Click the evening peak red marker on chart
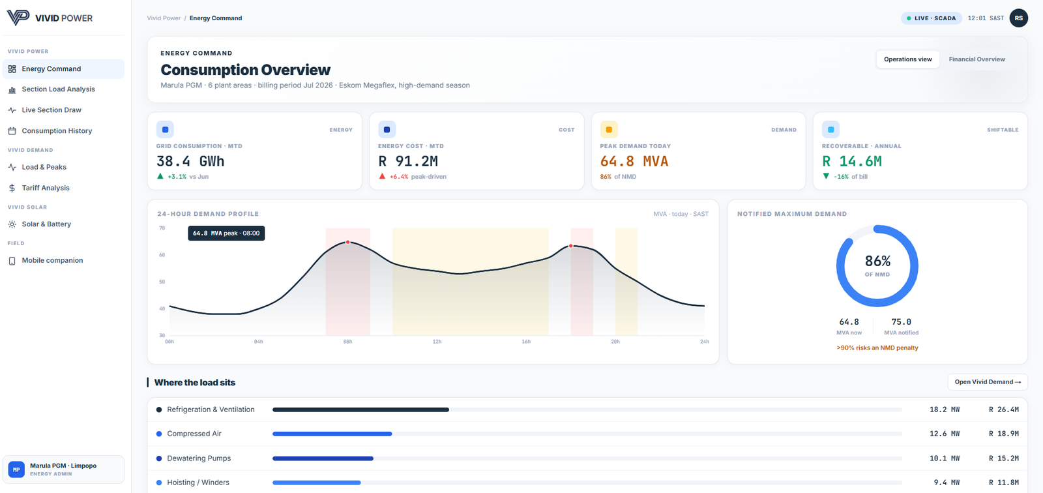 click(x=571, y=246)
